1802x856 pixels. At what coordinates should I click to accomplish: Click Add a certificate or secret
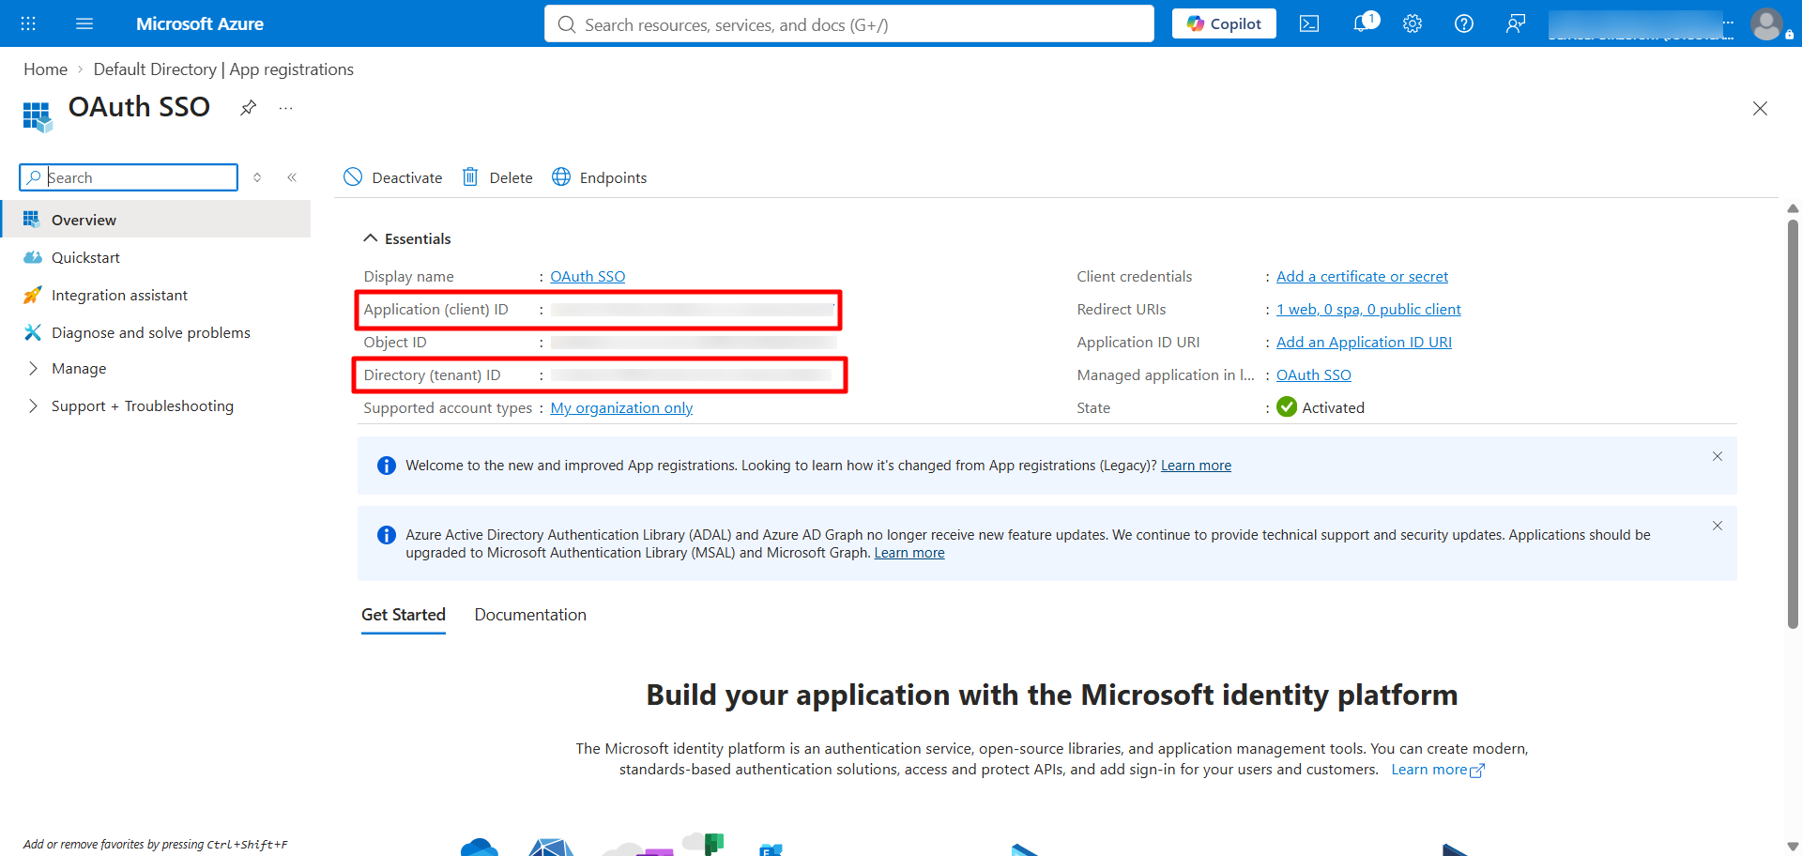[x=1362, y=276]
